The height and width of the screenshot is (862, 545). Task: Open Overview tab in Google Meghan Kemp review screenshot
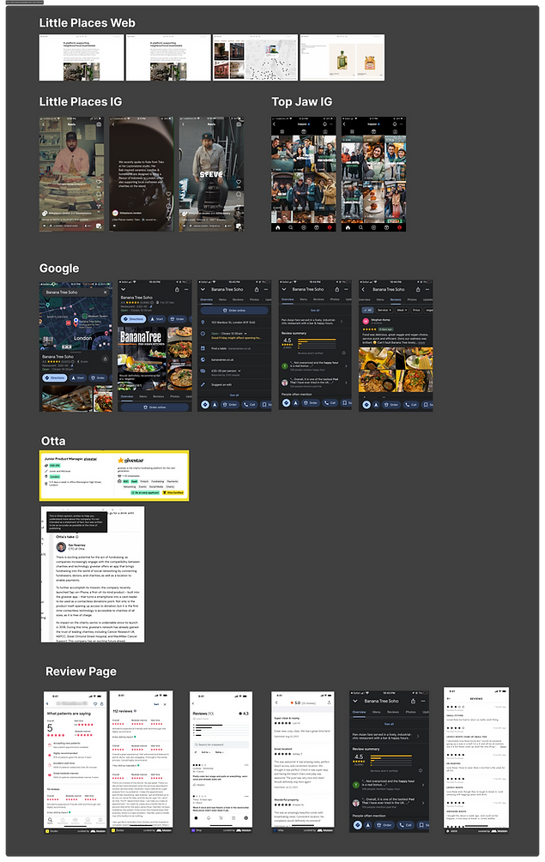364,299
